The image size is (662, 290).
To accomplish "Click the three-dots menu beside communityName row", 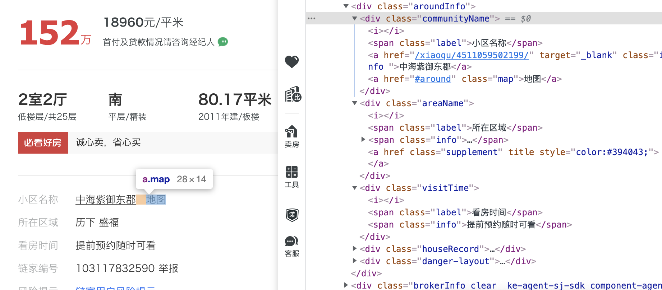I will pos(312,18).
